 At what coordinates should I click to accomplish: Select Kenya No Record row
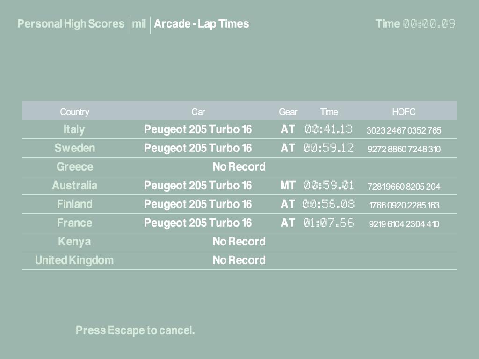(x=239, y=242)
